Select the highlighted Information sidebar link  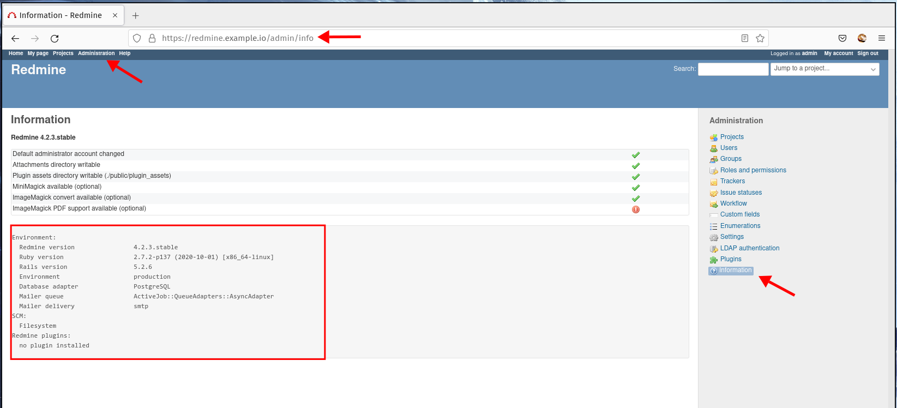(x=731, y=271)
